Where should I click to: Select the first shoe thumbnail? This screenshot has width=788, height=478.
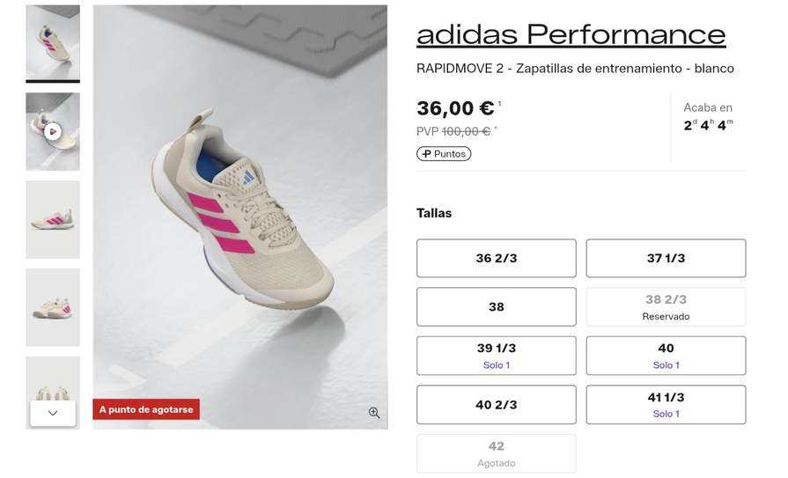pos(53,43)
